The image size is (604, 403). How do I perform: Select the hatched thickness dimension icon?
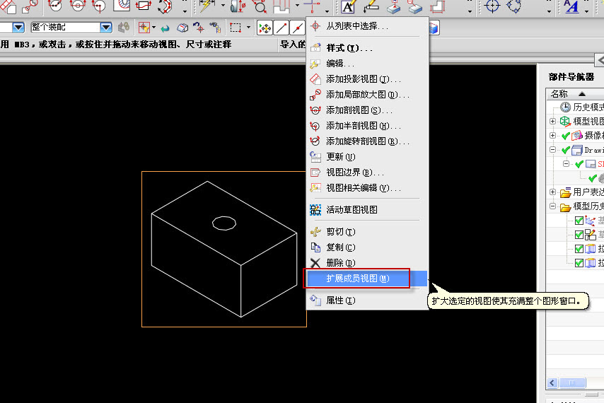coord(122,6)
